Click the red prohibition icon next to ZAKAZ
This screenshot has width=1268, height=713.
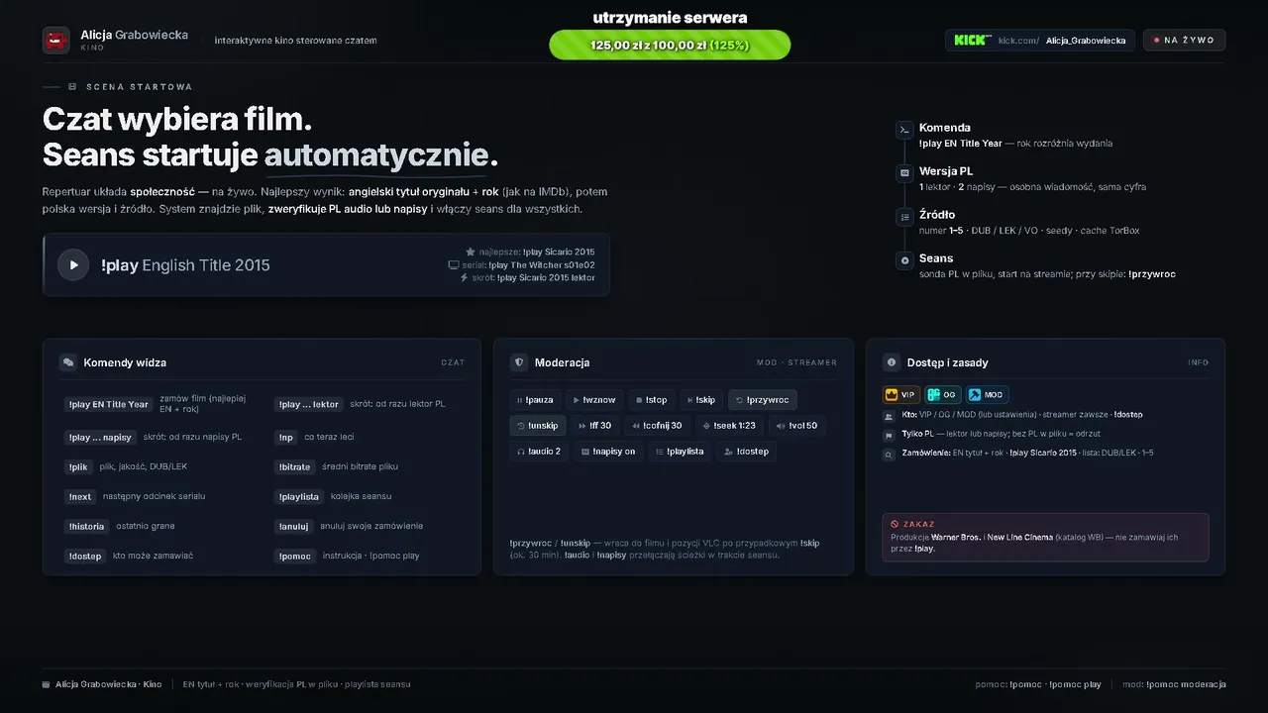coord(895,524)
